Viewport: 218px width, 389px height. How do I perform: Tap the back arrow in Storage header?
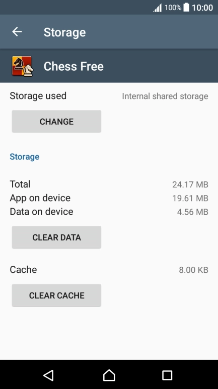pyautogui.click(x=17, y=32)
